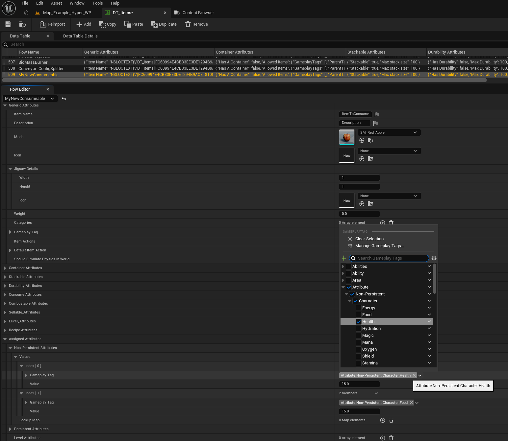This screenshot has width=508, height=441.
Task: Expand the Container Attributes section
Action: click(x=5, y=268)
